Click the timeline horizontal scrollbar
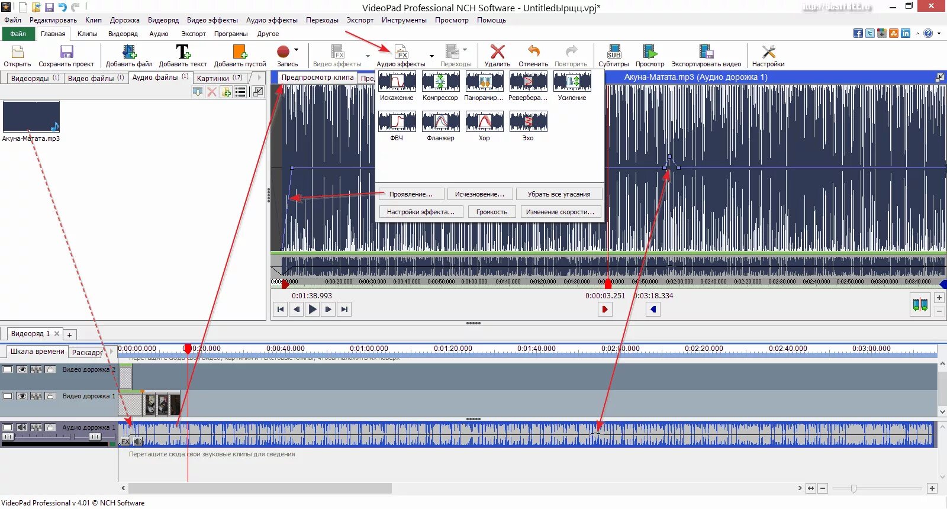The height and width of the screenshot is (509, 947). tap(260, 488)
